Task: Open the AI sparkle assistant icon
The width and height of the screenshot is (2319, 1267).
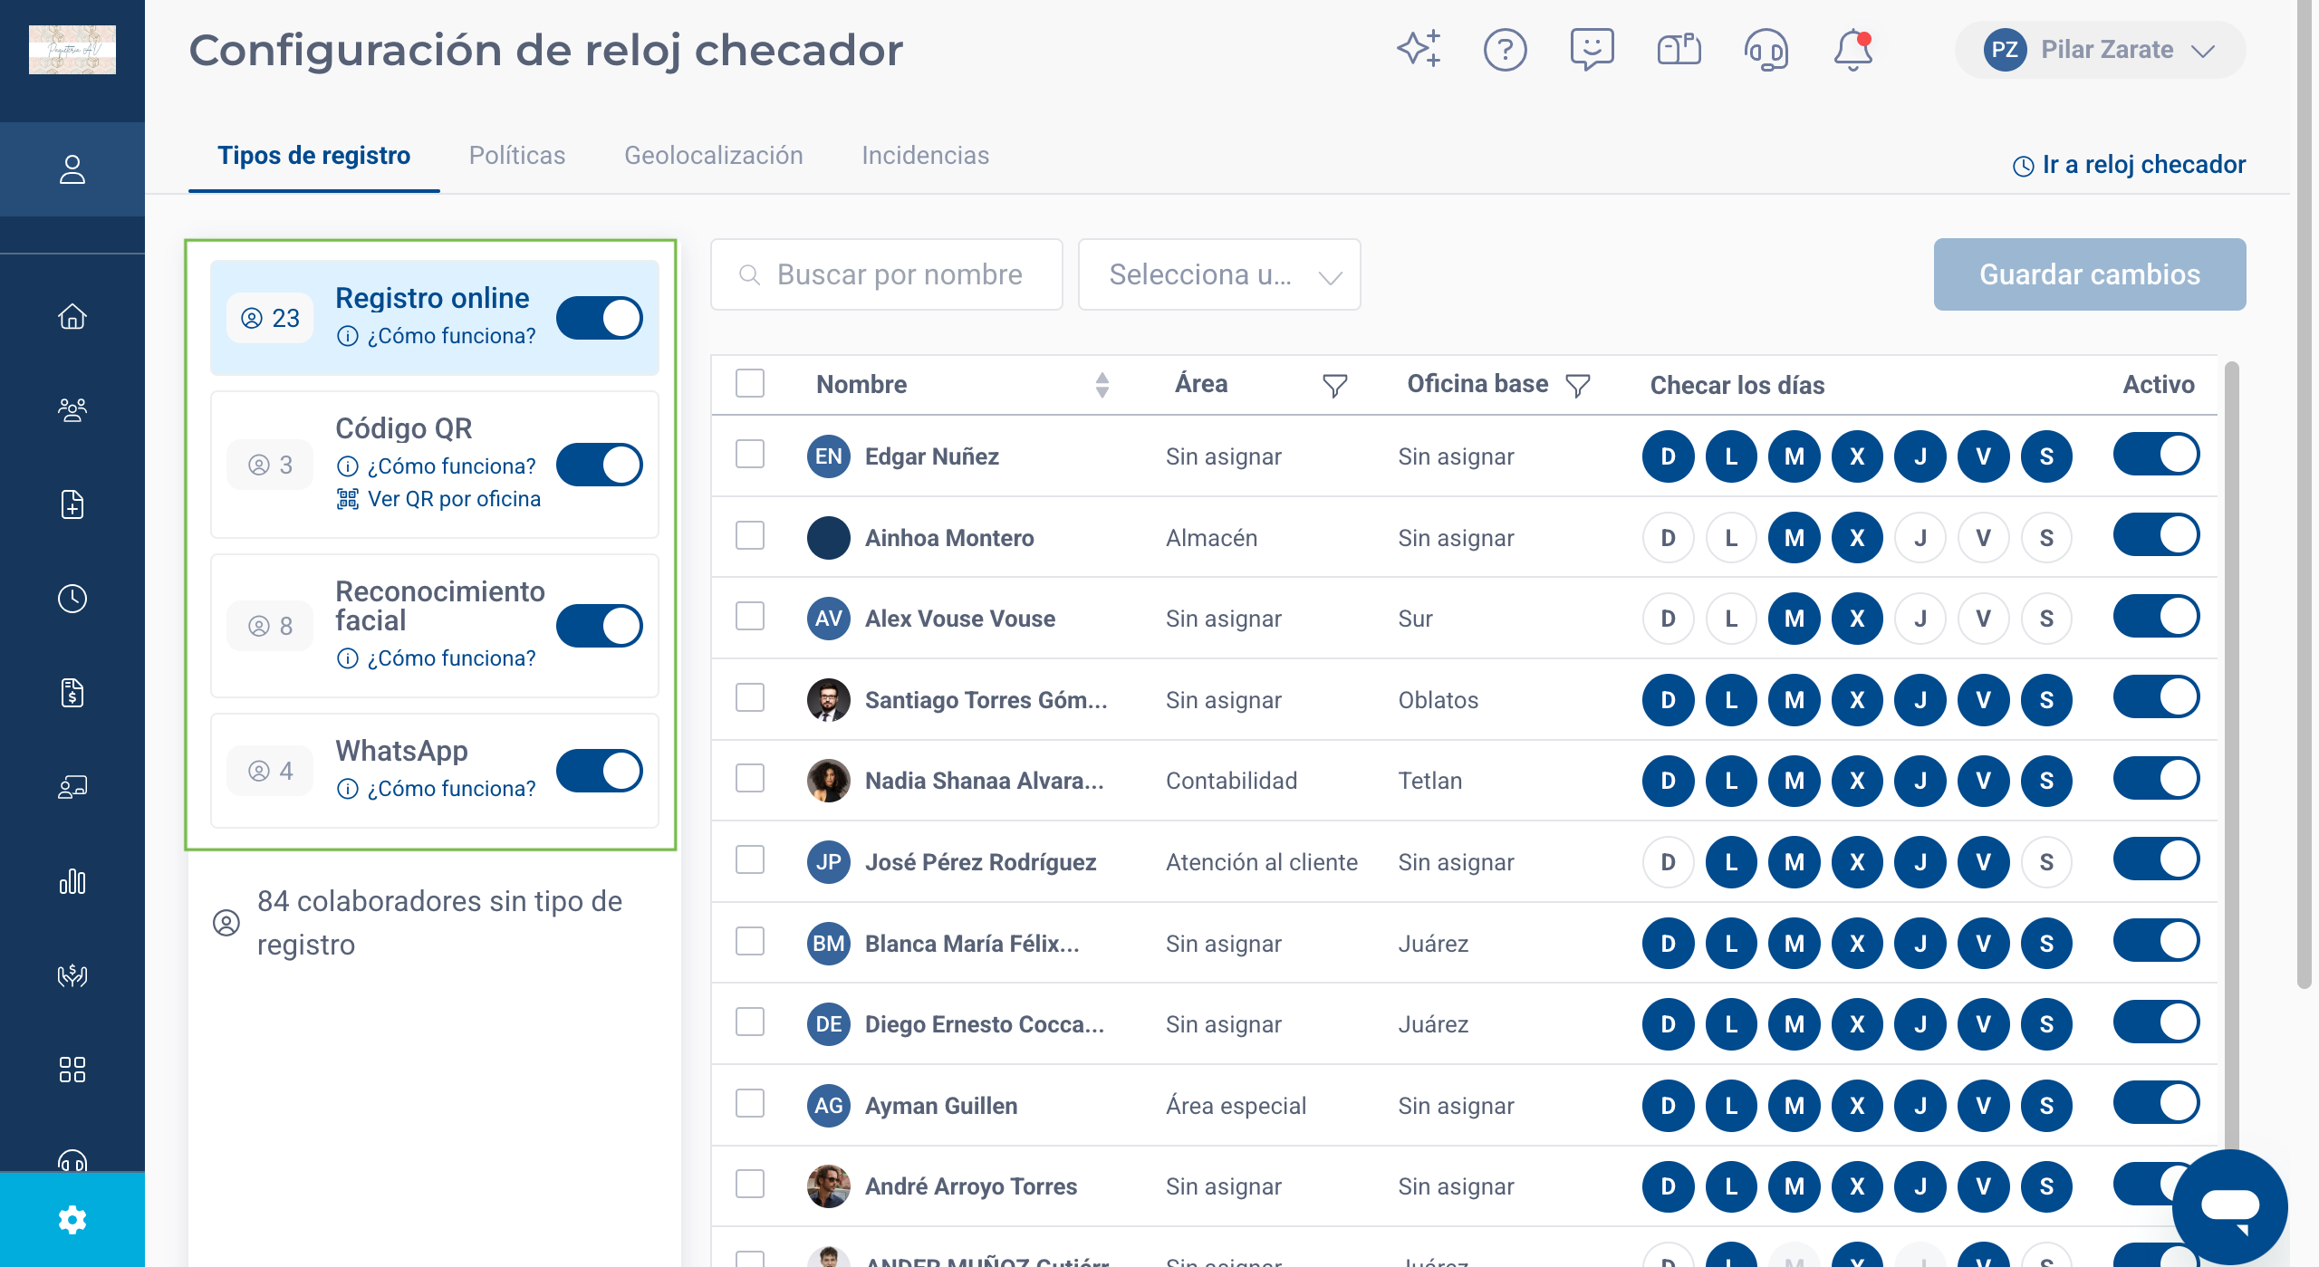Action: pyautogui.click(x=1419, y=49)
